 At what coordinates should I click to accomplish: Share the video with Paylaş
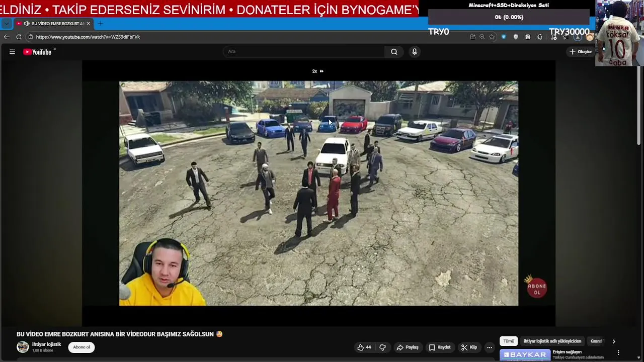pos(408,347)
